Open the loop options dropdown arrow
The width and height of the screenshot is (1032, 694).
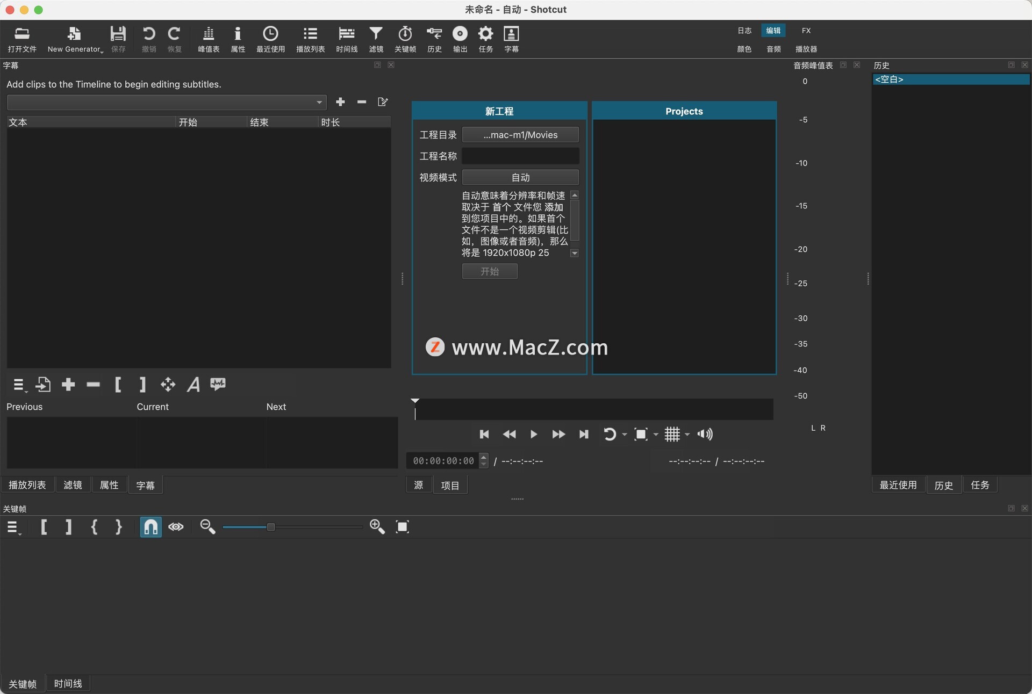pyautogui.click(x=624, y=435)
